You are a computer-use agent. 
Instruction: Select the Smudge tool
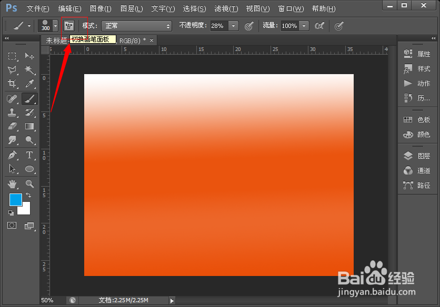(12, 140)
